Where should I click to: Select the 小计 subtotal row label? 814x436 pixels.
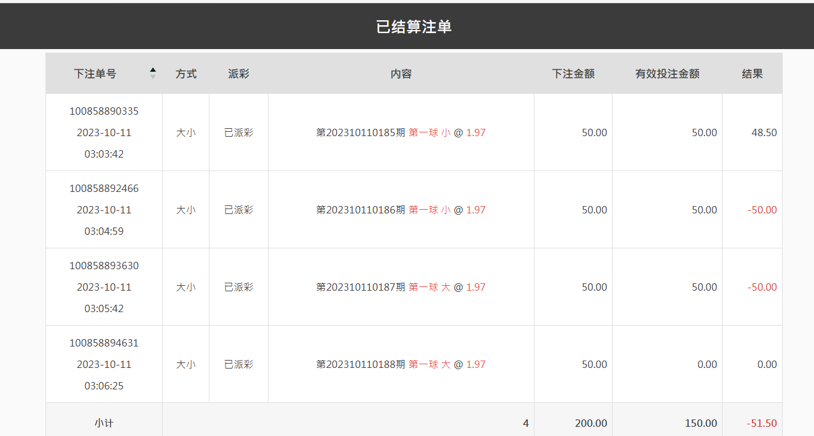[104, 423]
